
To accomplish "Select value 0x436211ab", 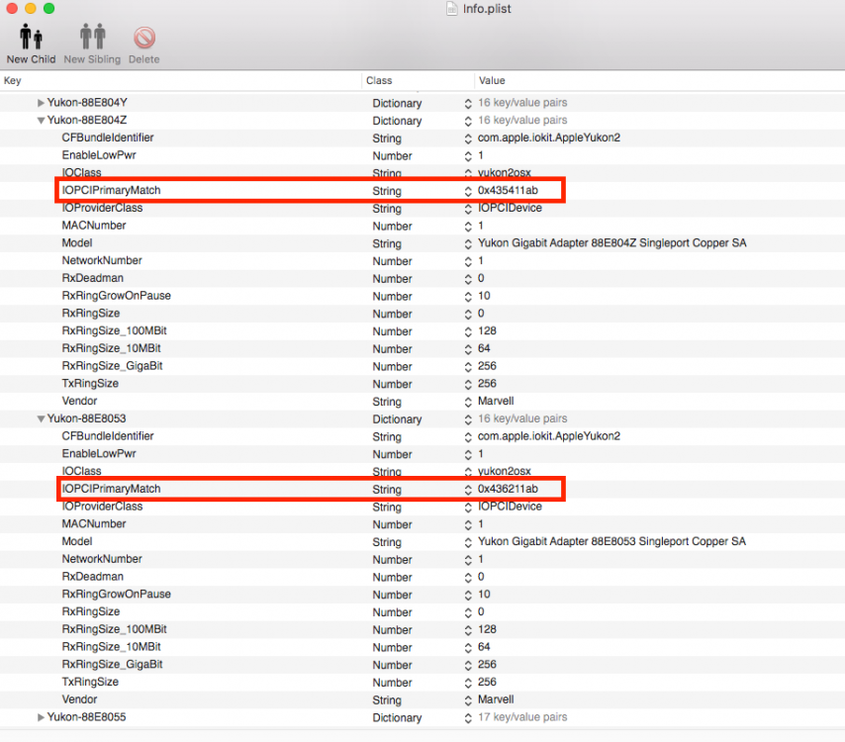I will tap(508, 489).
